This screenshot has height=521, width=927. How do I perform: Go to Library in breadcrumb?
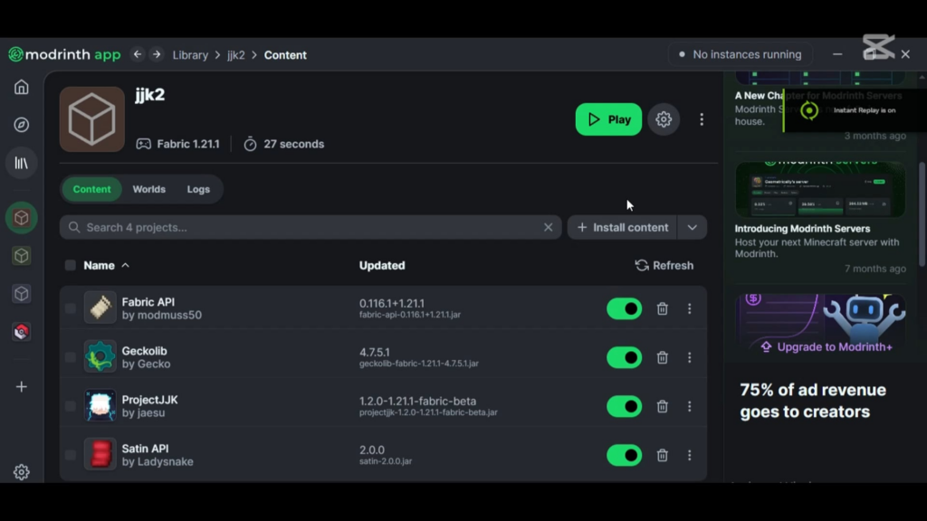[x=190, y=55]
